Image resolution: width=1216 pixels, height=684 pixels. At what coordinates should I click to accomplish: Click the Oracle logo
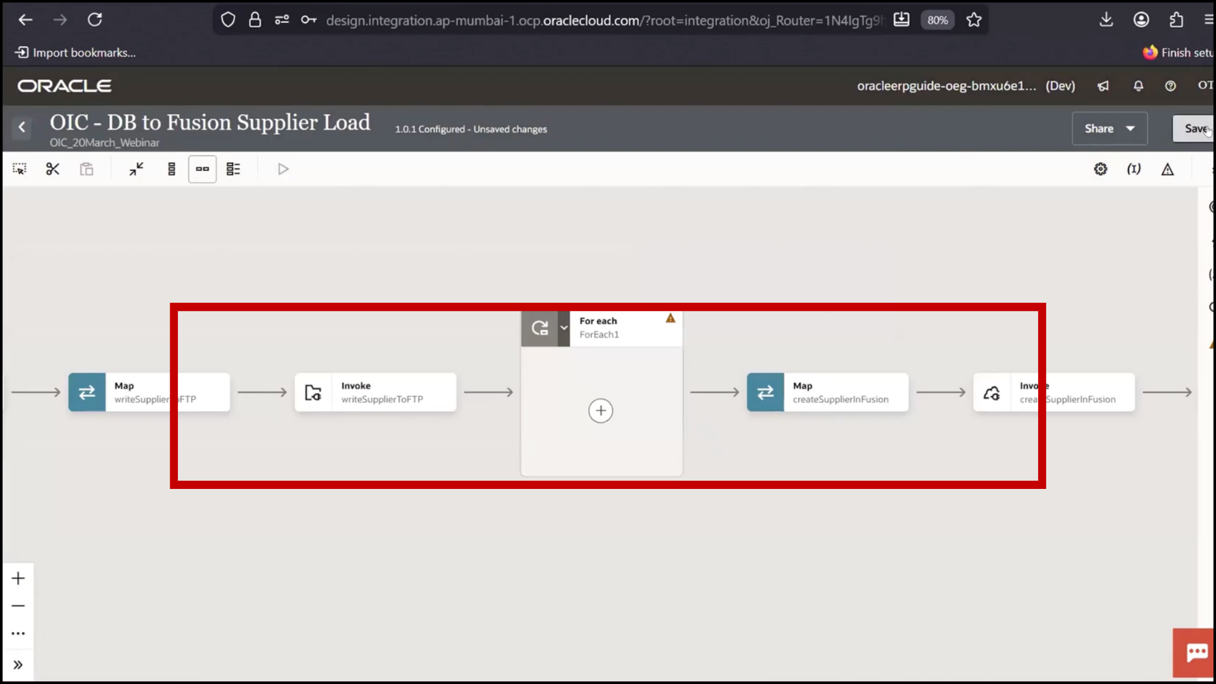65,85
